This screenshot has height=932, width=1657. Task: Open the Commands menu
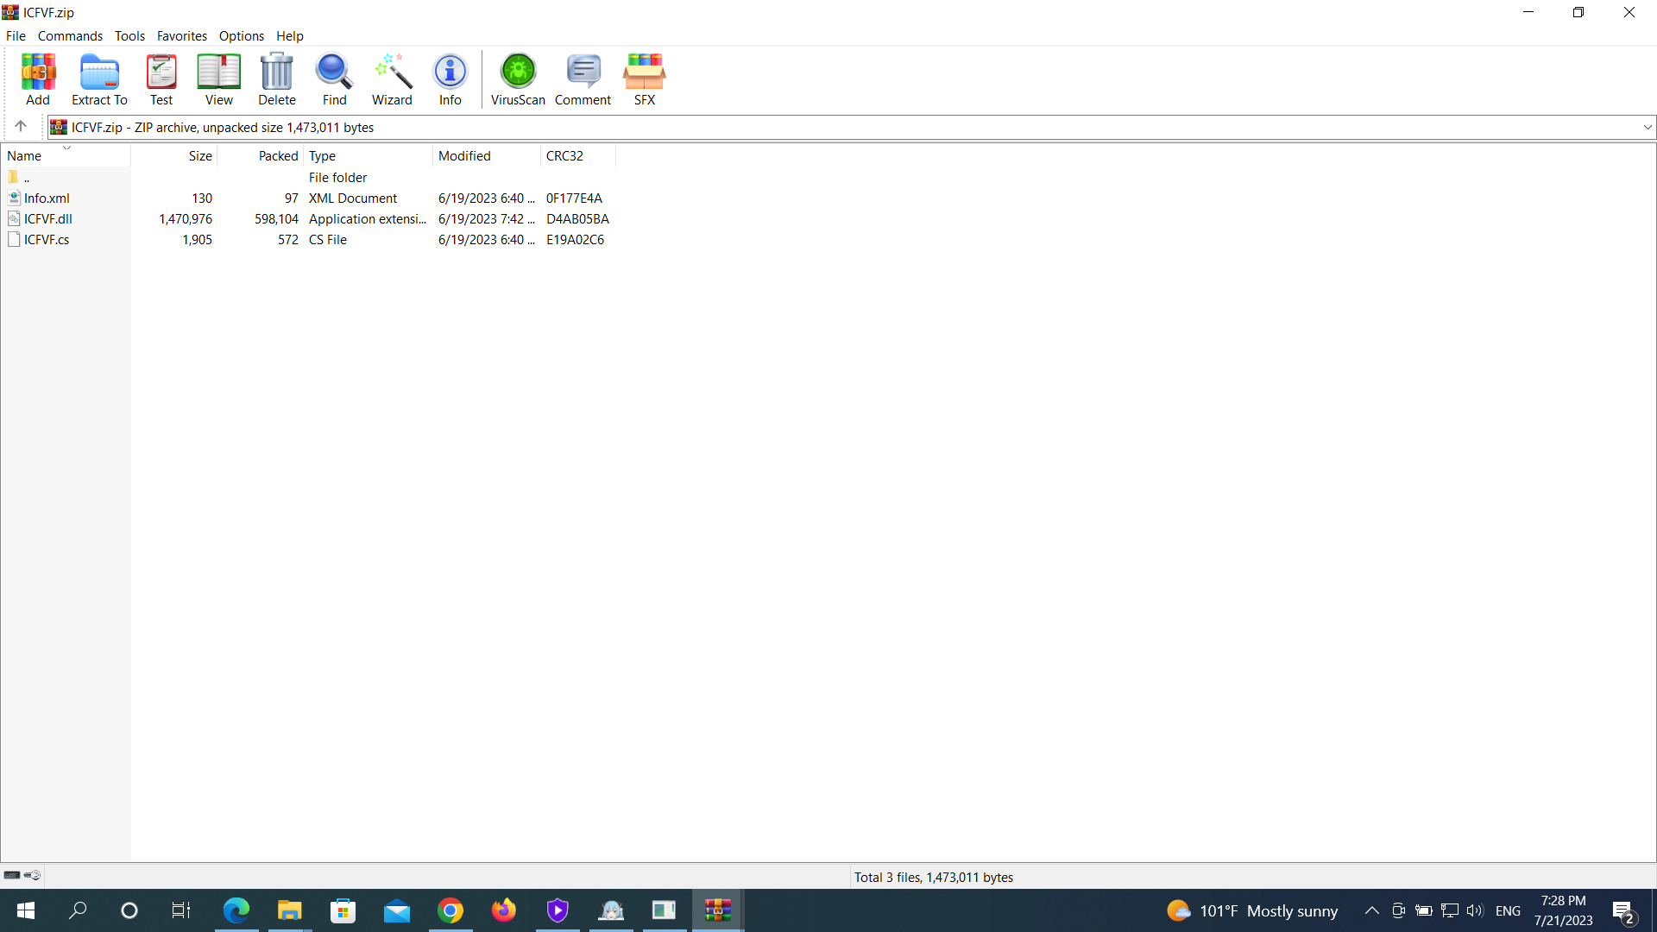coord(70,36)
